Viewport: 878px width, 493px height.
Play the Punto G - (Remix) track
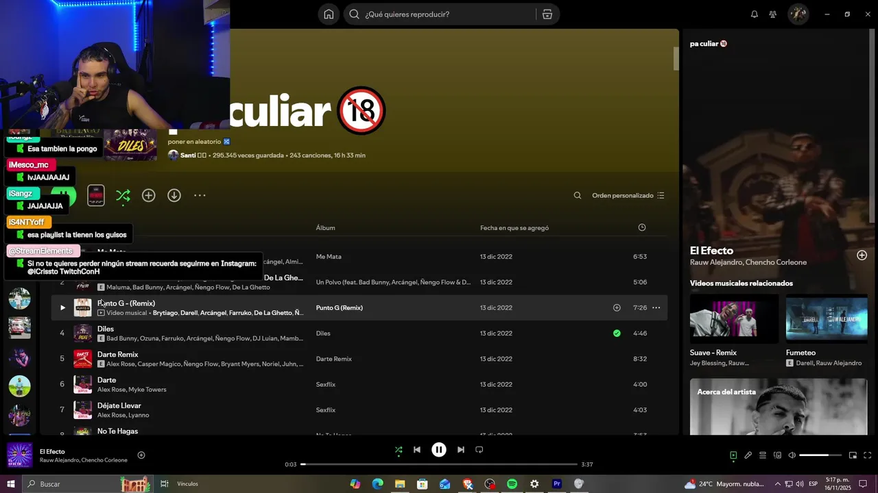click(x=62, y=308)
